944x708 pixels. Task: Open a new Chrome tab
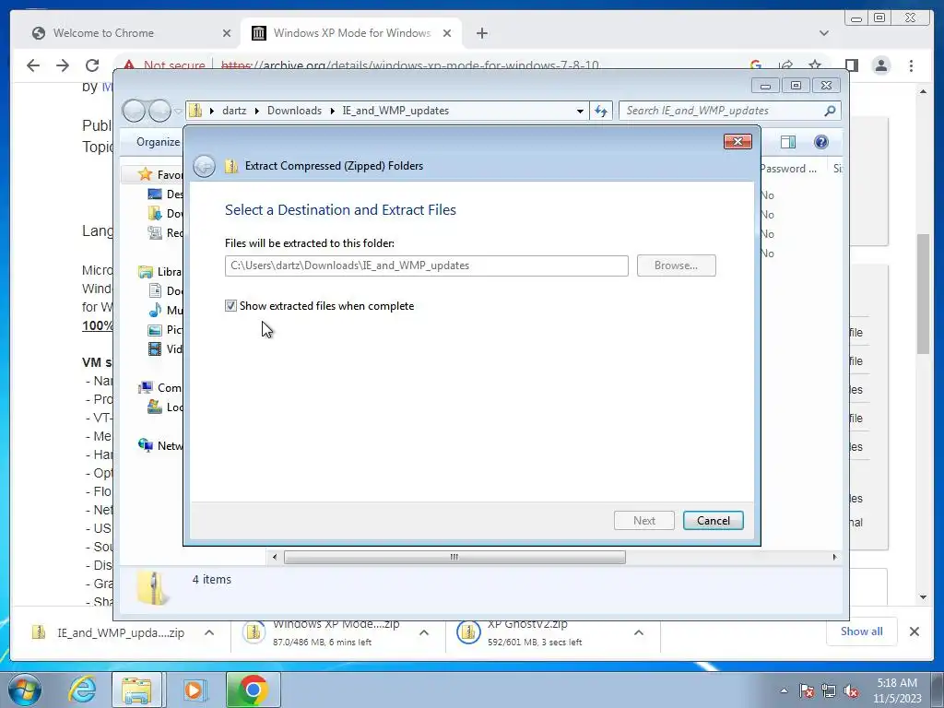click(x=481, y=33)
